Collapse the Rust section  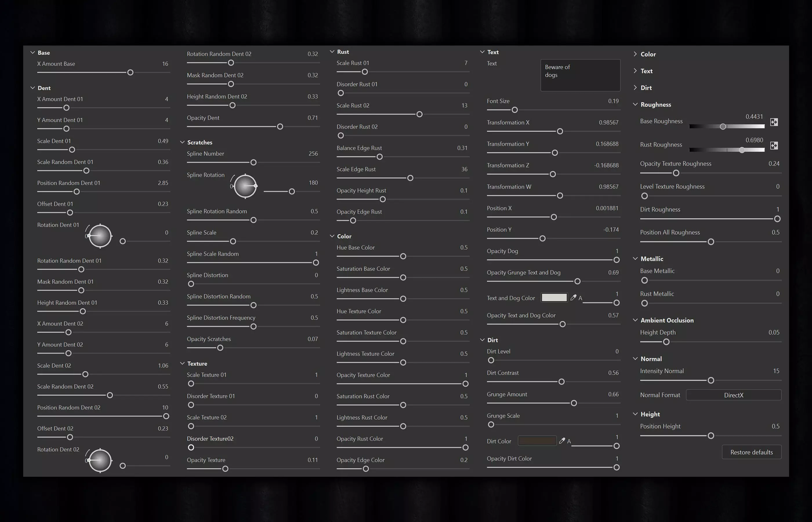click(x=332, y=52)
